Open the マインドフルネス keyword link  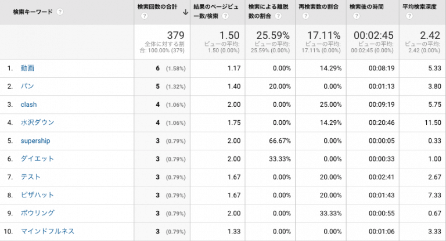[48, 231]
